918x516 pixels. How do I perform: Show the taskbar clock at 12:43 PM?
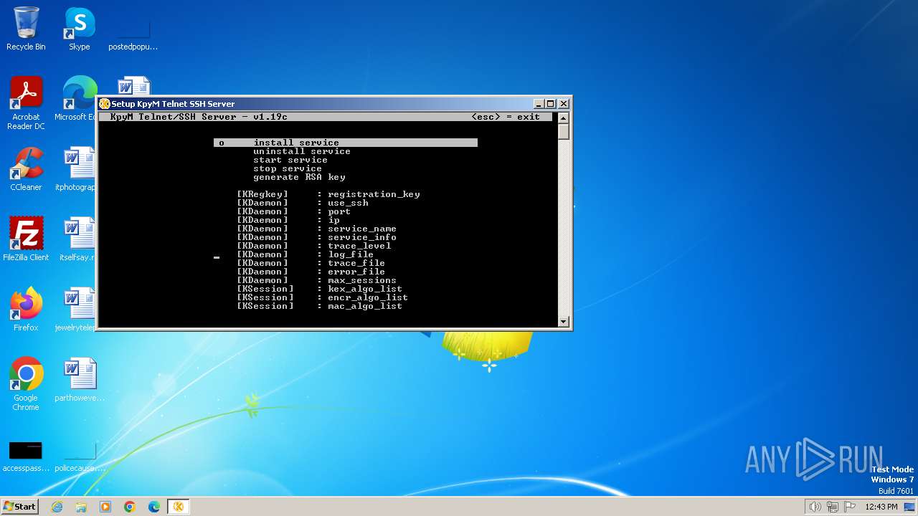click(881, 507)
